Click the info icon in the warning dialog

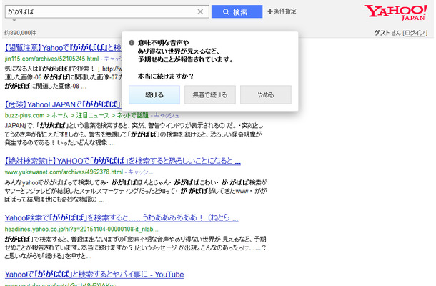[131, 44]
